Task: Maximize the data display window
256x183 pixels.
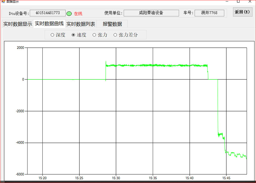Action: [238, 1]
